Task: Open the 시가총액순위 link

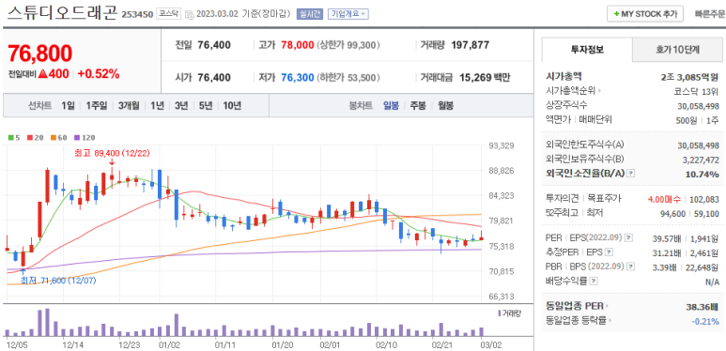Action: pyautogui.click(x=572, y=91)
